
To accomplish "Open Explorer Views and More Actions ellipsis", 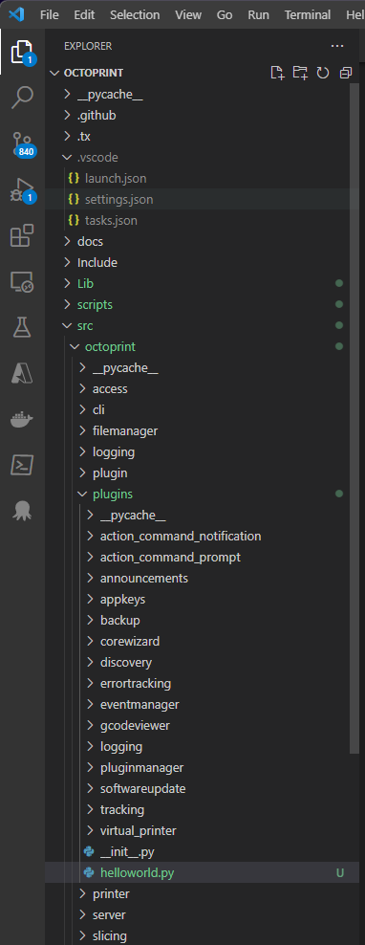I will pyautogui.click(x=336, y=46).
